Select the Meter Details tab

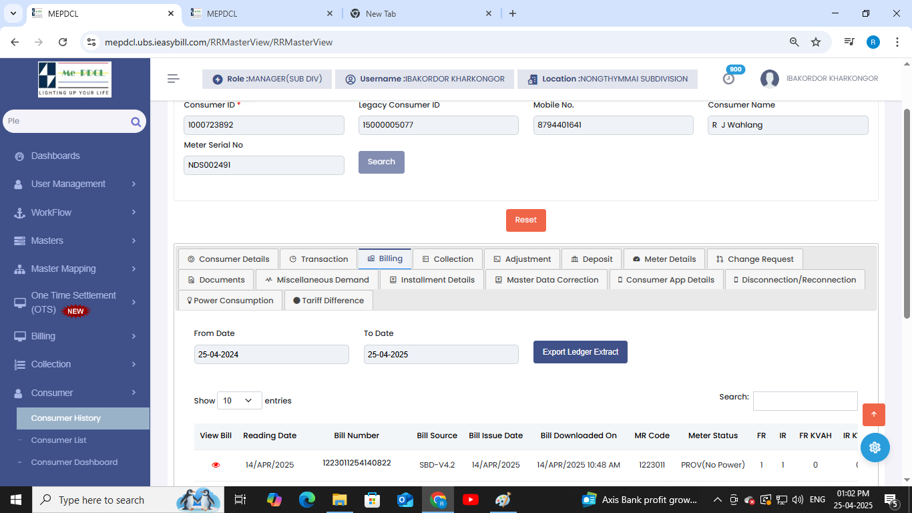pyautogui.click(x=664, y=259)
